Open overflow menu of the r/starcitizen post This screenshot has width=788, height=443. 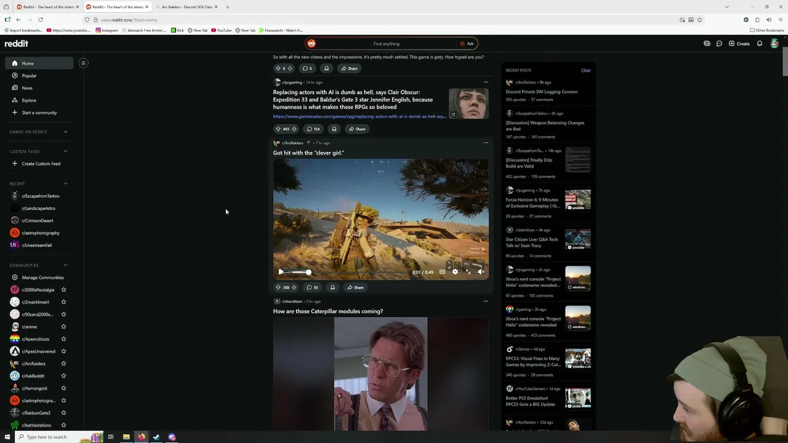(x=486, y=301)
